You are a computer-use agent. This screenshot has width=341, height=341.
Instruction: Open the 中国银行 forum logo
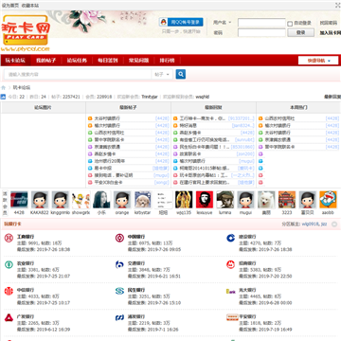[119, 238]
